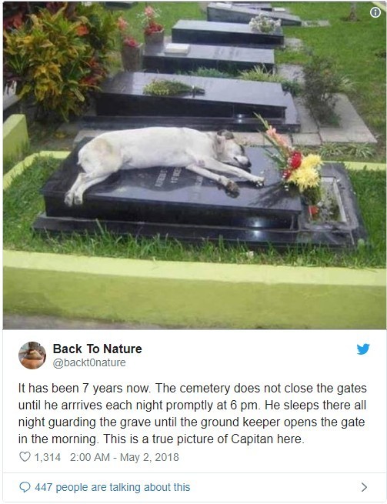Click the yellow and red flower bouquet in the photo
The width and height of the screenshot is (387, 504).
(294, 164)
